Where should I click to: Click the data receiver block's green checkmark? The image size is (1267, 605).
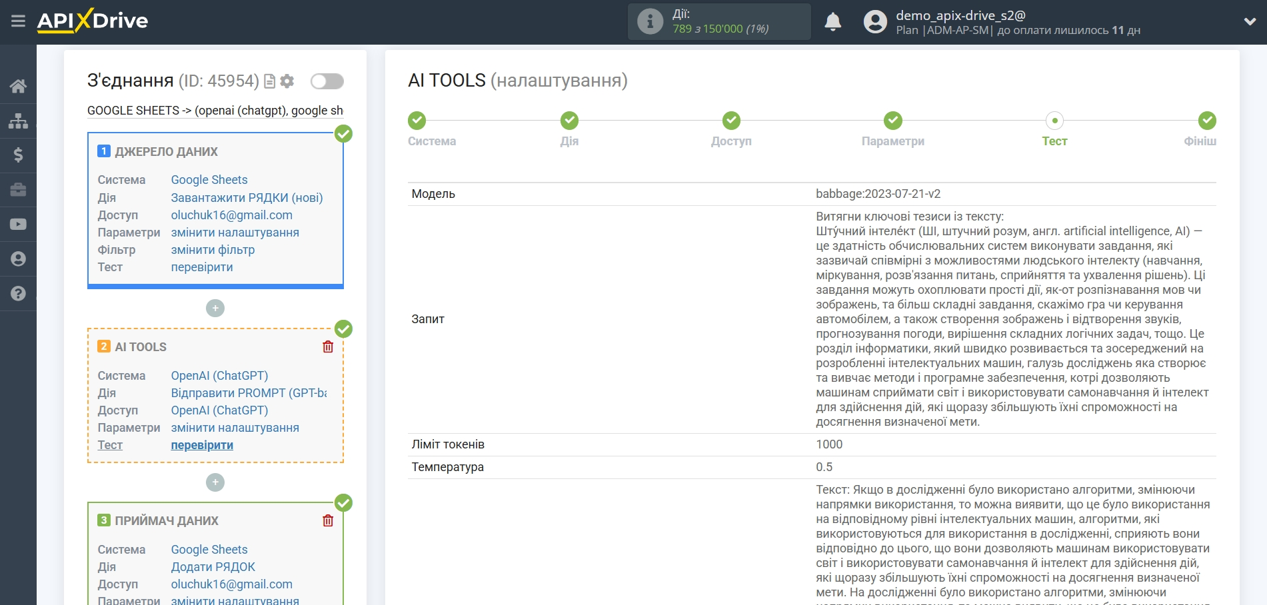pyautogui.click(x=343, y=503)
